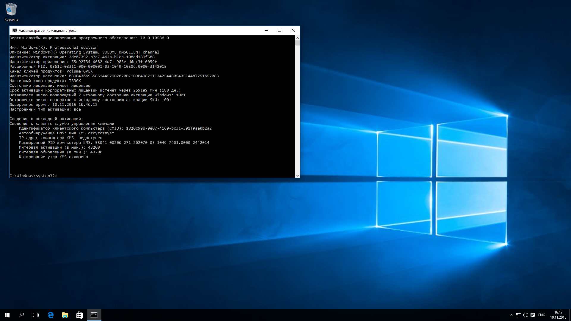Viewport: 571px width, 321px height.
Task: Click the console scrollbar up arrow
Action: (297, 38)
